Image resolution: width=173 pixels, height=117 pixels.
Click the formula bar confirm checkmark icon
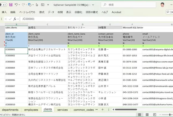tap(10, 19)
